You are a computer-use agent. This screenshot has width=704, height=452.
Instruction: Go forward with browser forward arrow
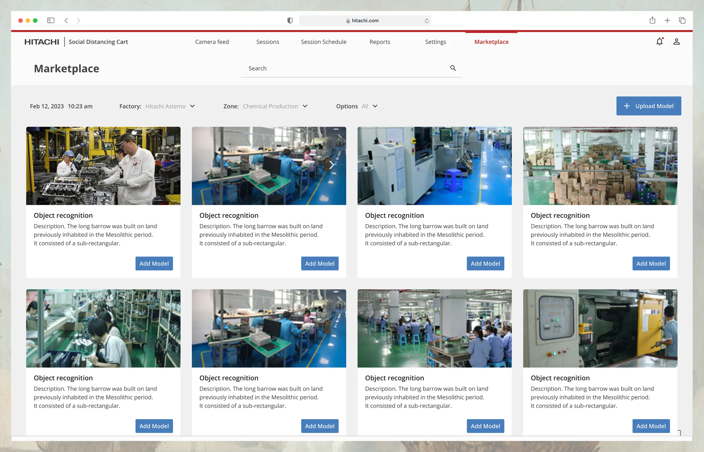pos(78,21)
